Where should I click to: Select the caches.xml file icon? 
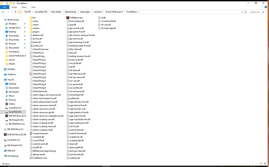coord(31,46)
